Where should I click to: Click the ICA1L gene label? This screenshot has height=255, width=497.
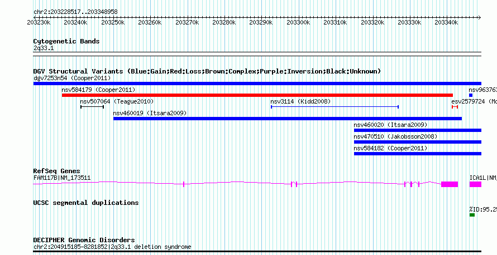[483, 178]
